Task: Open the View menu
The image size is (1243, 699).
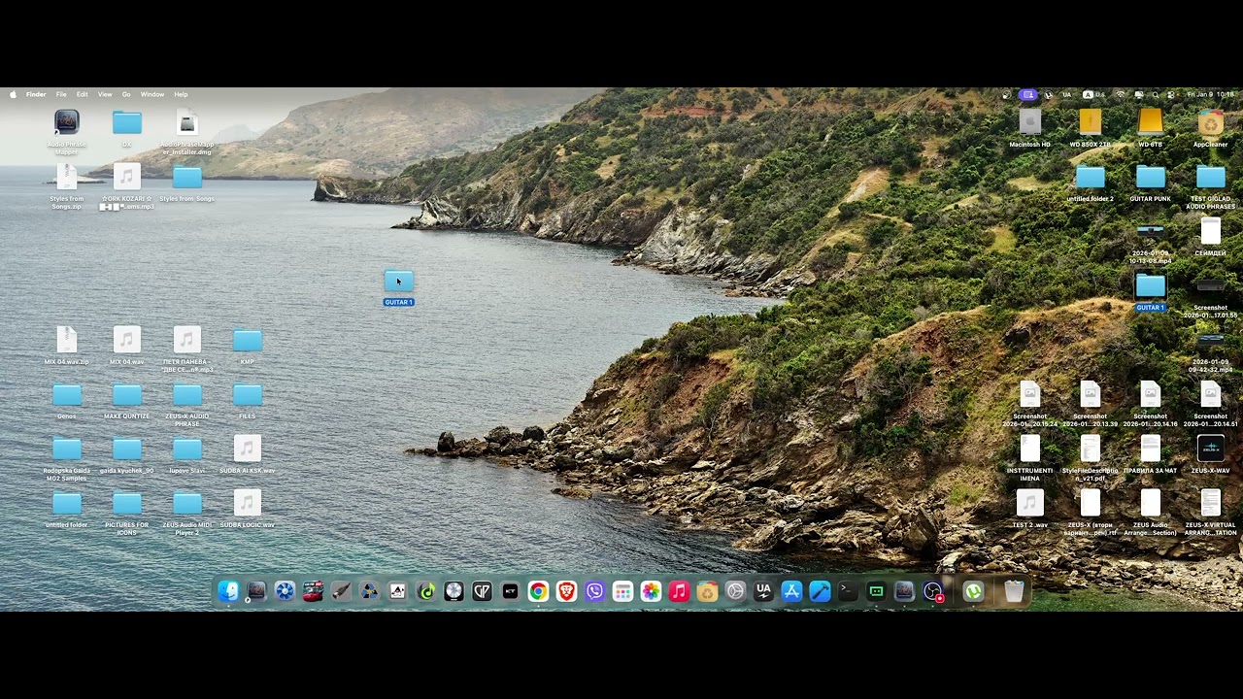Action: [x=105, y=94]
